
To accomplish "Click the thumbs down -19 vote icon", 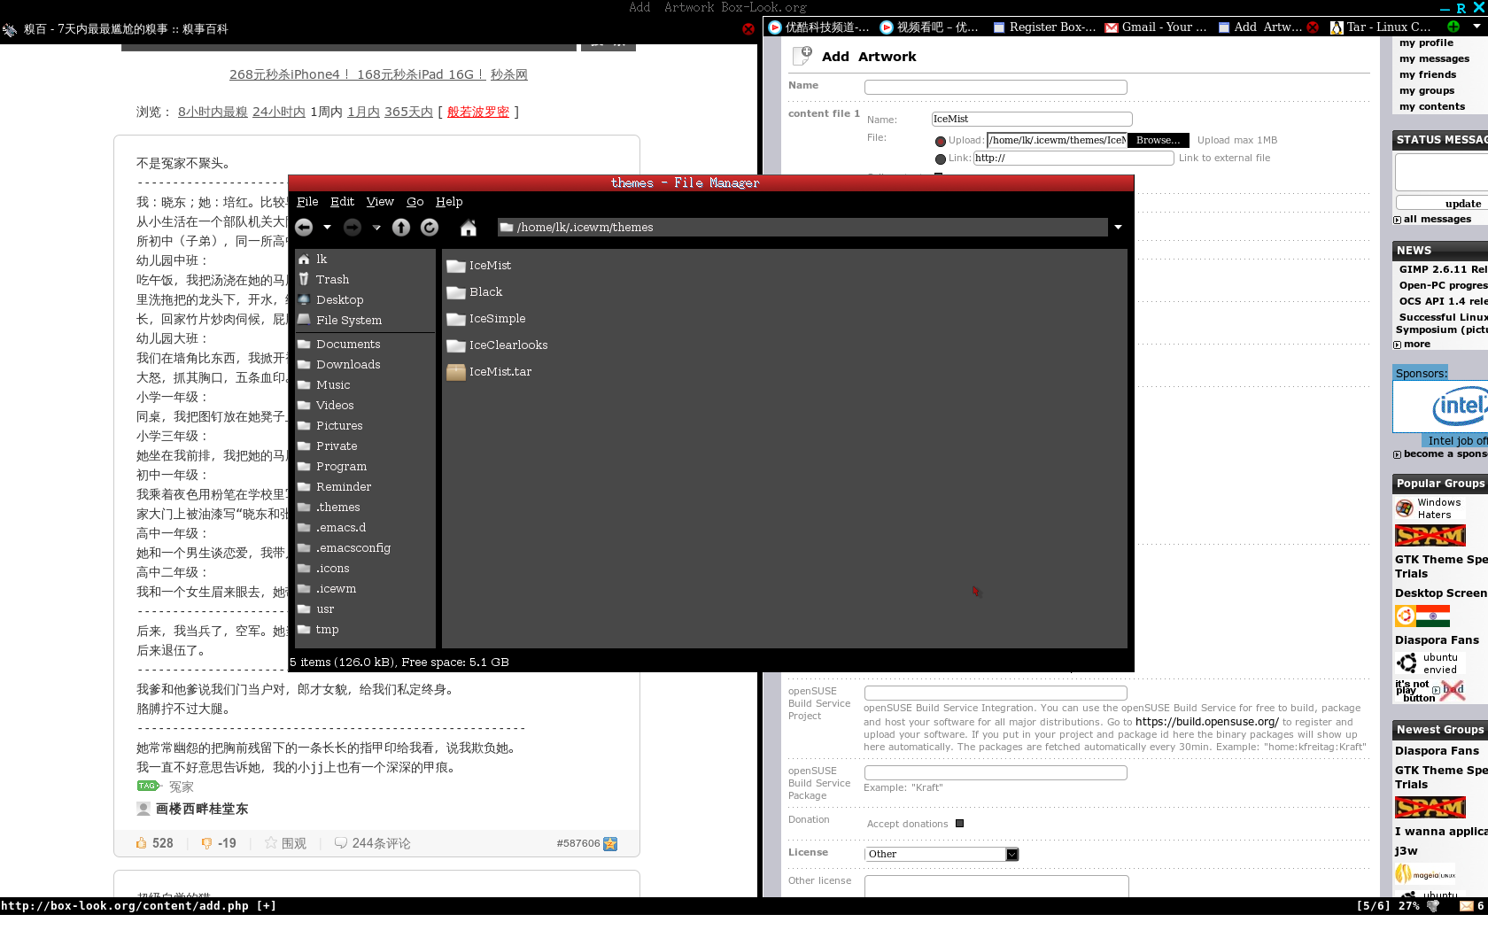I will pos(206,843).
